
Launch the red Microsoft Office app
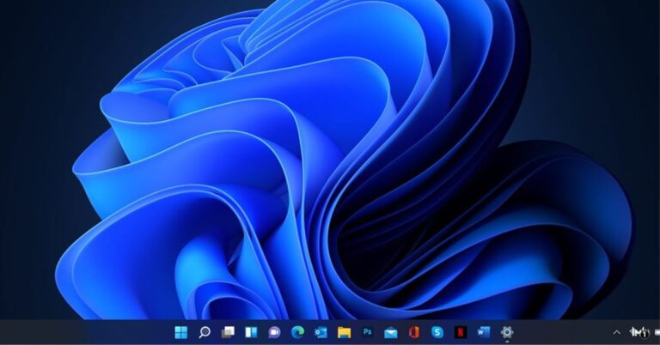[414, 332]
